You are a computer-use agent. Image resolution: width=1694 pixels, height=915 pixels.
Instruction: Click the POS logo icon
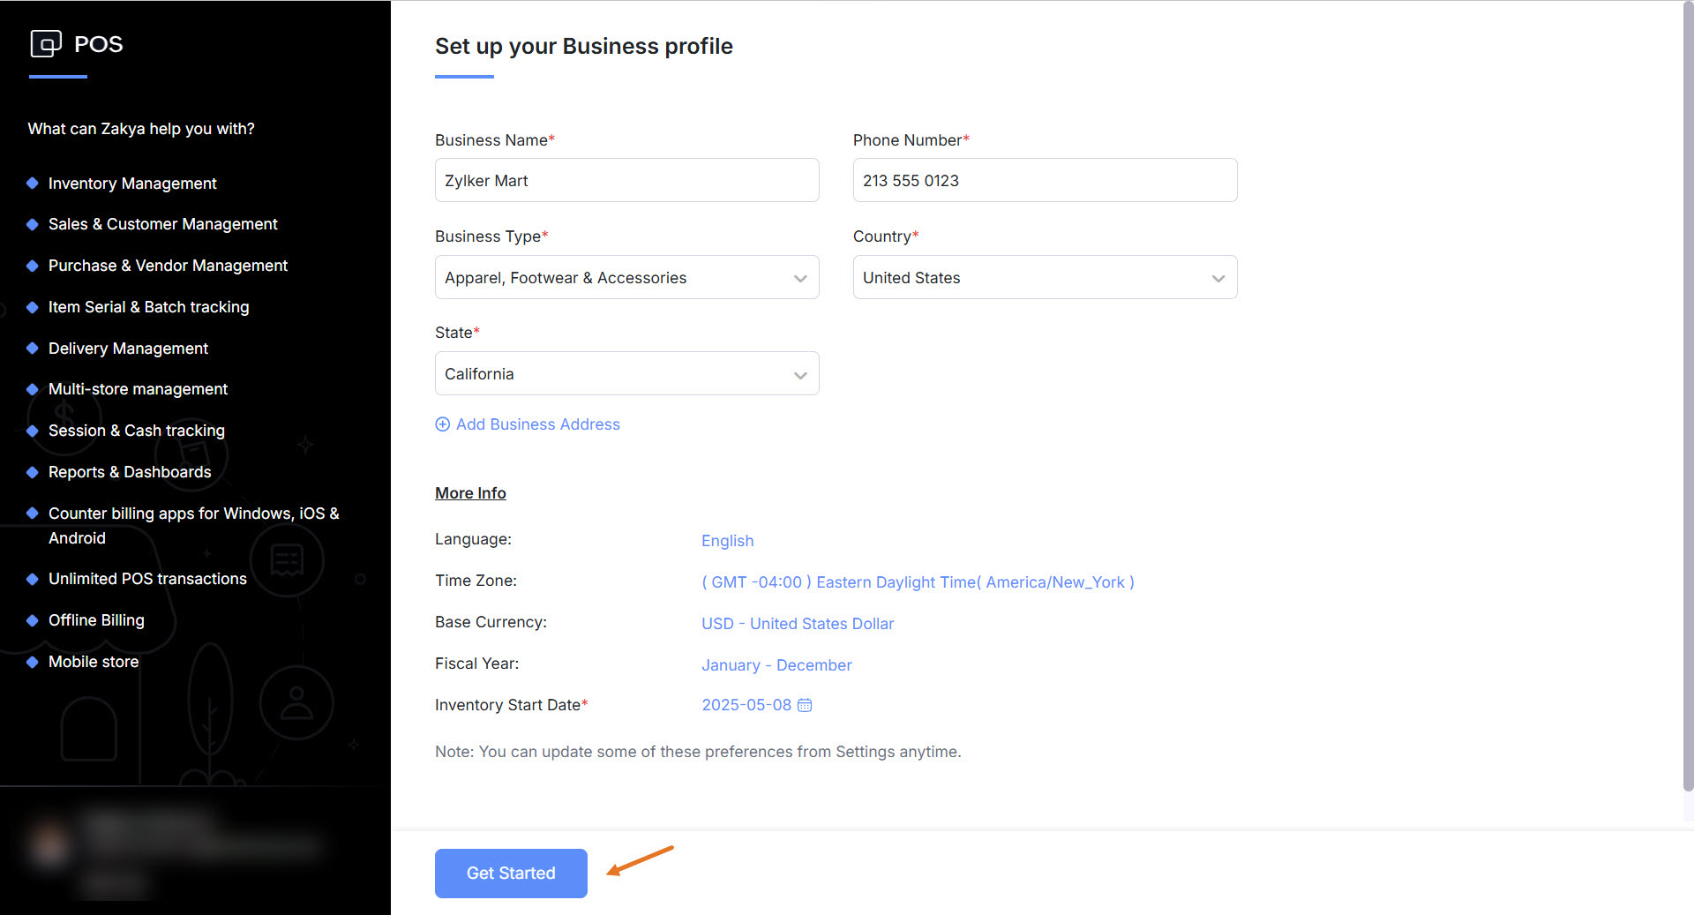46,43
